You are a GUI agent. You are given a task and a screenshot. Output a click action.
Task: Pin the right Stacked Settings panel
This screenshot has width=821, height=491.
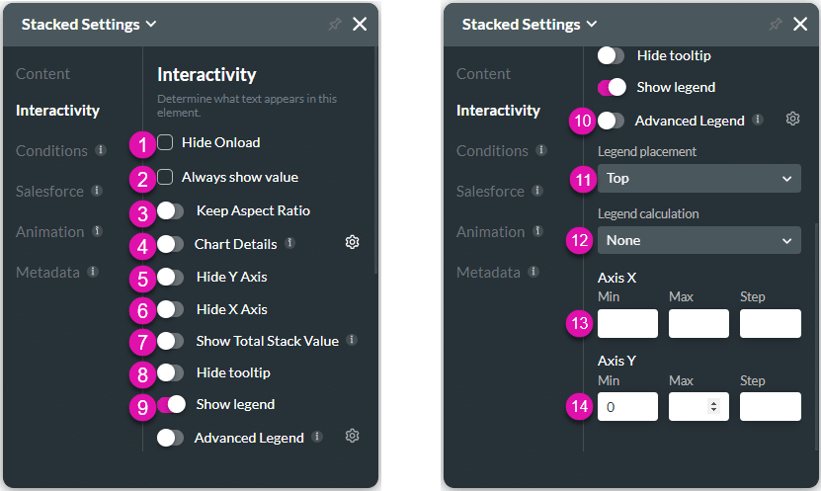pyautogui.click(x=775, y=24)
